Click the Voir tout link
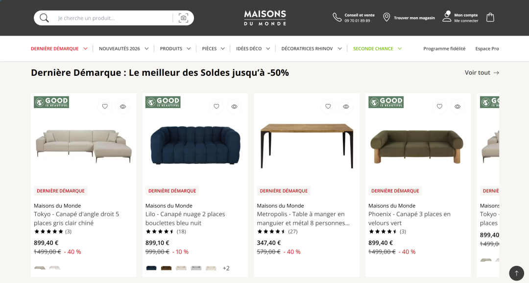This screenshot has height=283, width=529. click(x=481, y=73)
